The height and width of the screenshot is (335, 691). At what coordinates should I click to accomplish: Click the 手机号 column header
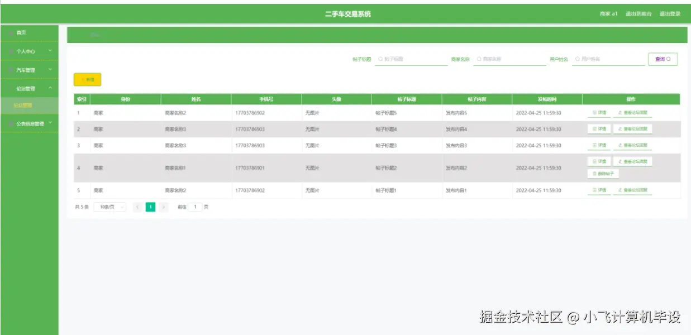(266, 99)
